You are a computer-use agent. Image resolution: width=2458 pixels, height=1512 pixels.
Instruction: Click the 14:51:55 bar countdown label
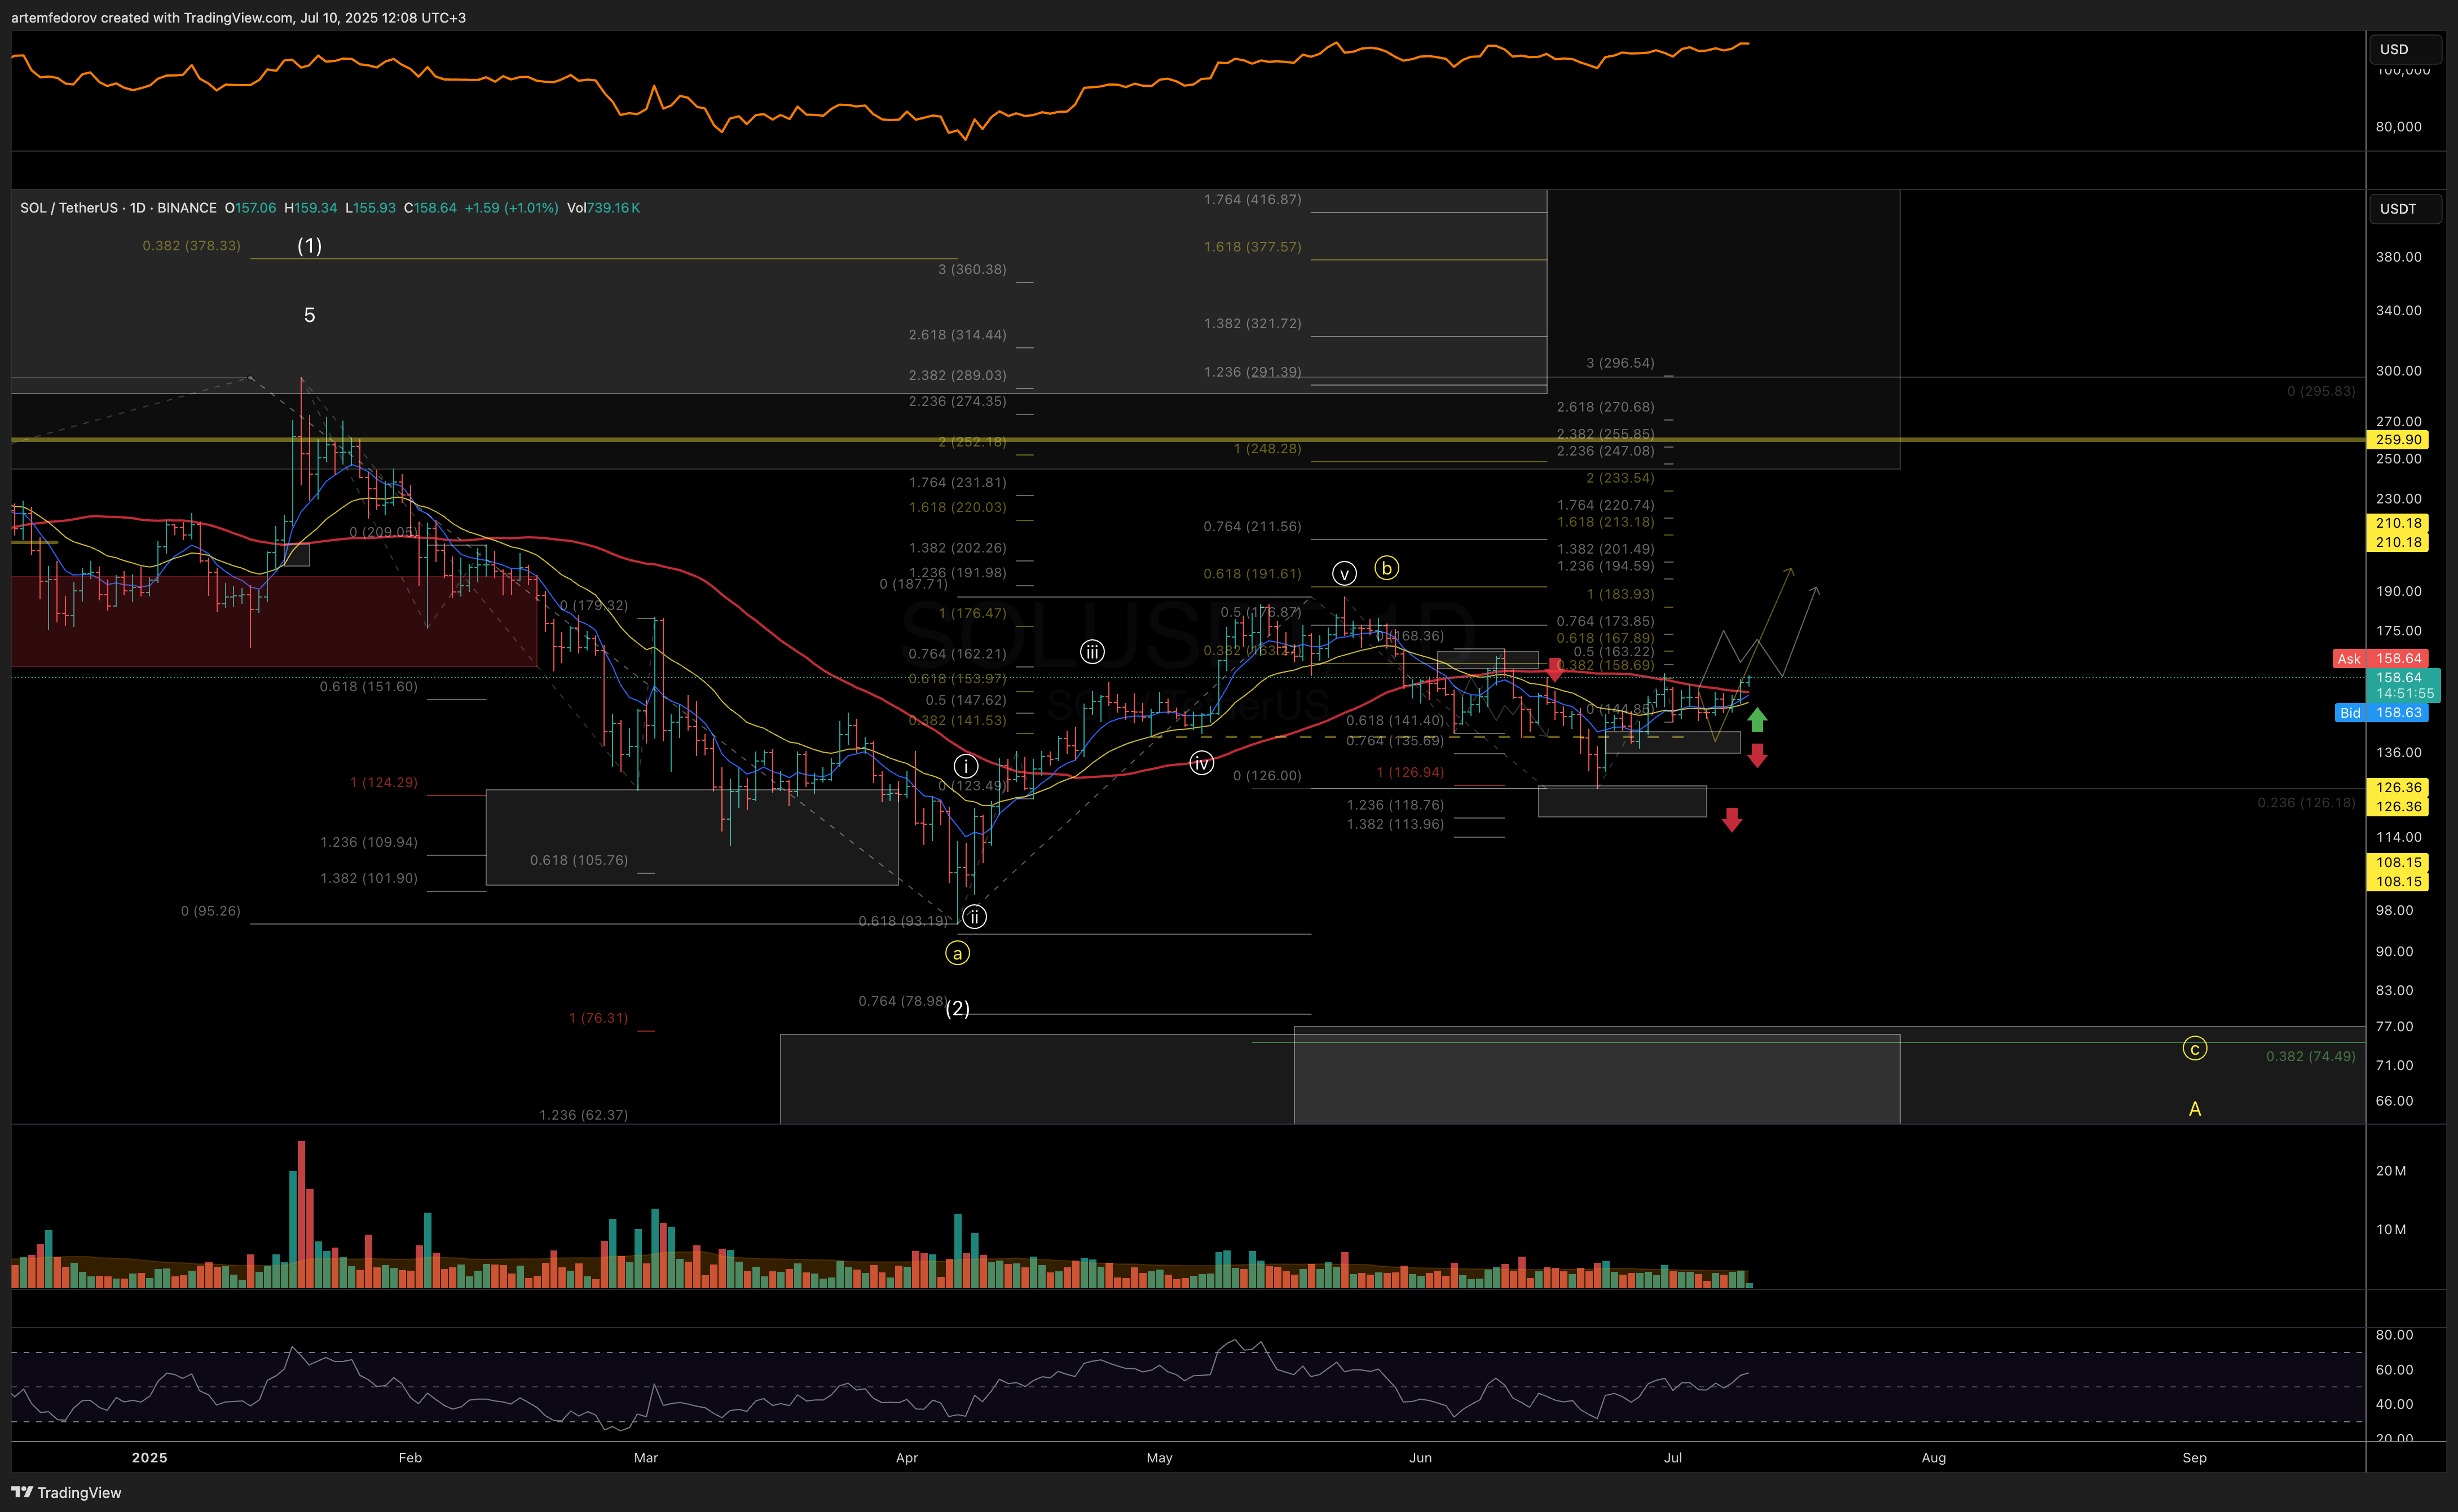[2405, 693]
